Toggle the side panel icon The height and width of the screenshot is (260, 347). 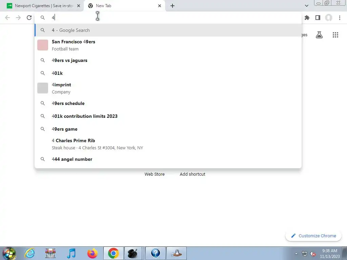pos(318,18)
